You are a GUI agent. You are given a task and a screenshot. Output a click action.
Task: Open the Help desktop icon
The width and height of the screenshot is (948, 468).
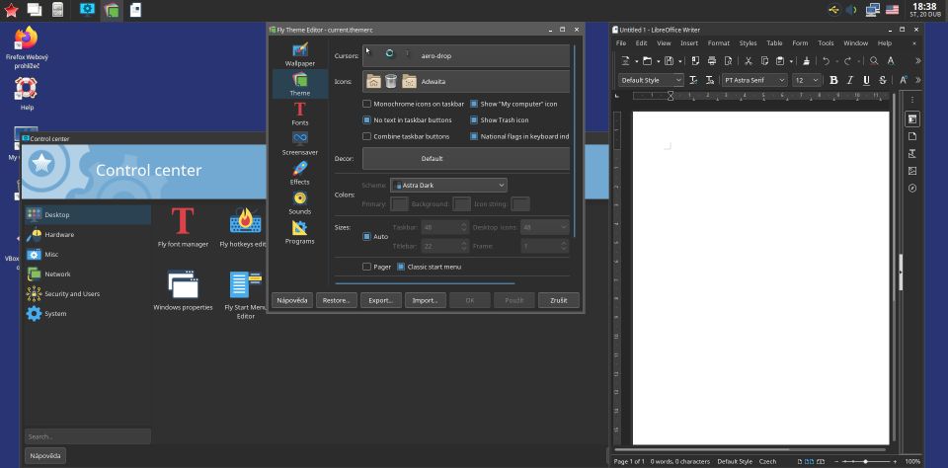tap(27, 94)
